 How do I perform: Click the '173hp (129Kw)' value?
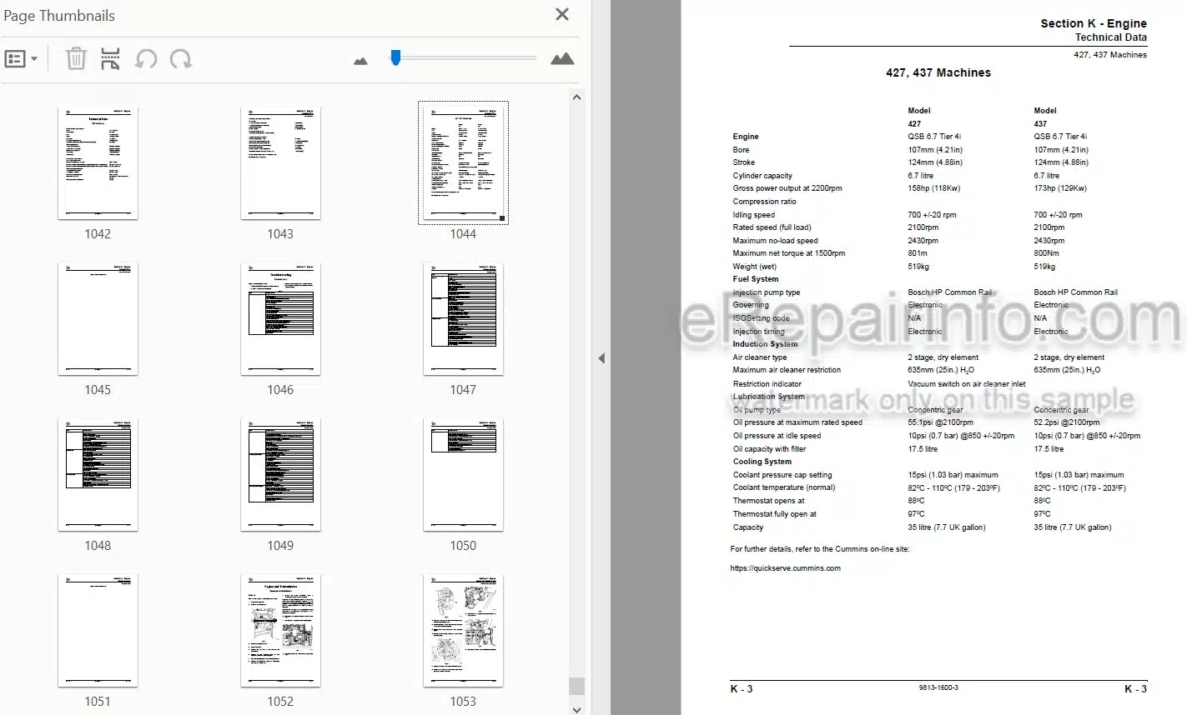coord(1061,188)
